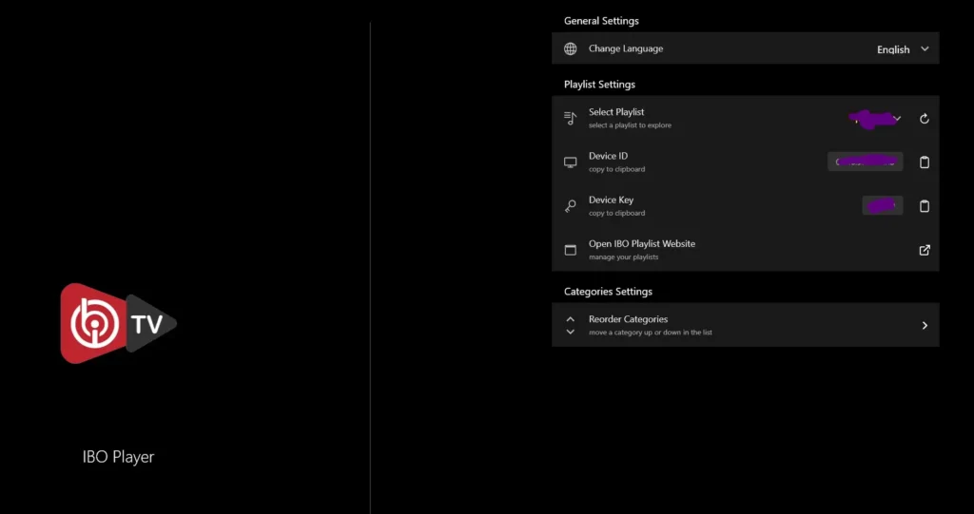
Task: Click the monitor icon beside Device ID
Action: click(x=571, y=162)
